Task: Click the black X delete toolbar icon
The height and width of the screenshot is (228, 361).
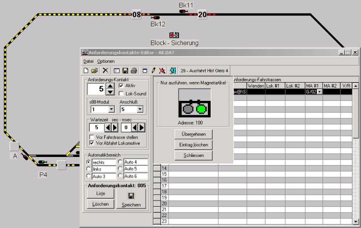Action: click(105, 71)
